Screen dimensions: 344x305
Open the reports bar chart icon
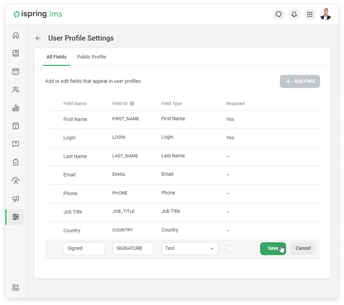tap(16, 108)
